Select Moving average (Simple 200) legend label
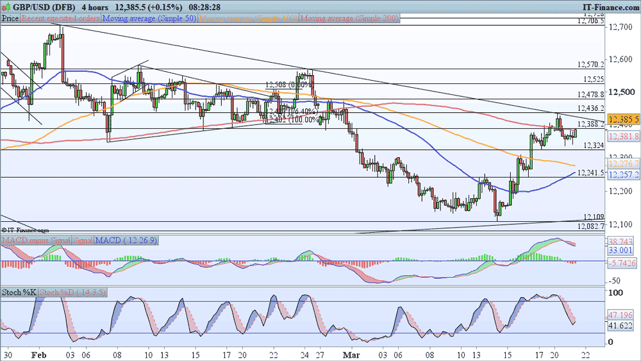 pyautogui.click(x=349, y=19)
